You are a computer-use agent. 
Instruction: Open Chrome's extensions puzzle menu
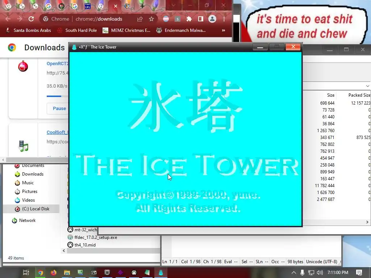[x=189, y=19]
